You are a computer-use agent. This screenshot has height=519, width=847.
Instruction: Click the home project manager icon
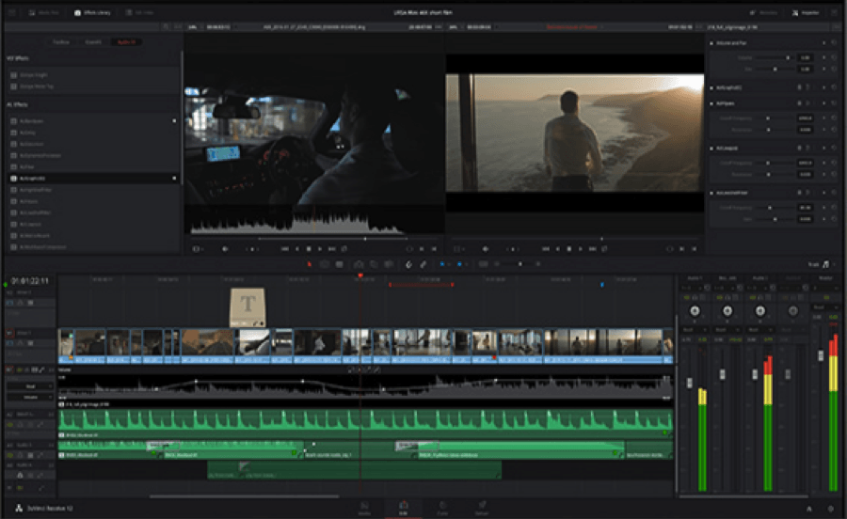coord(809,509)
